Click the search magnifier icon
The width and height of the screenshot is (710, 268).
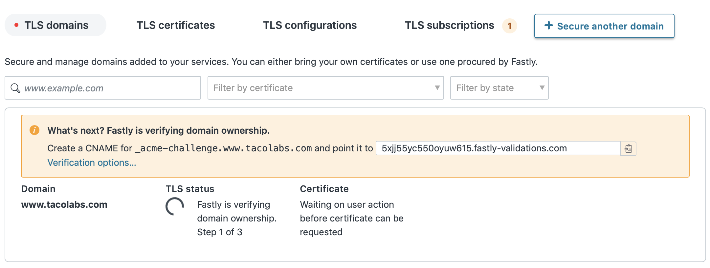coord(15,87)
